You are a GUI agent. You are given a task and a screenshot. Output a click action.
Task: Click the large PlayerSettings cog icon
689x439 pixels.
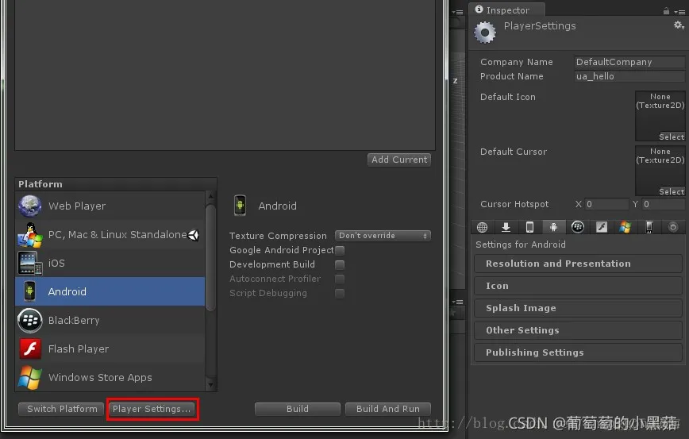coord(485,32)
